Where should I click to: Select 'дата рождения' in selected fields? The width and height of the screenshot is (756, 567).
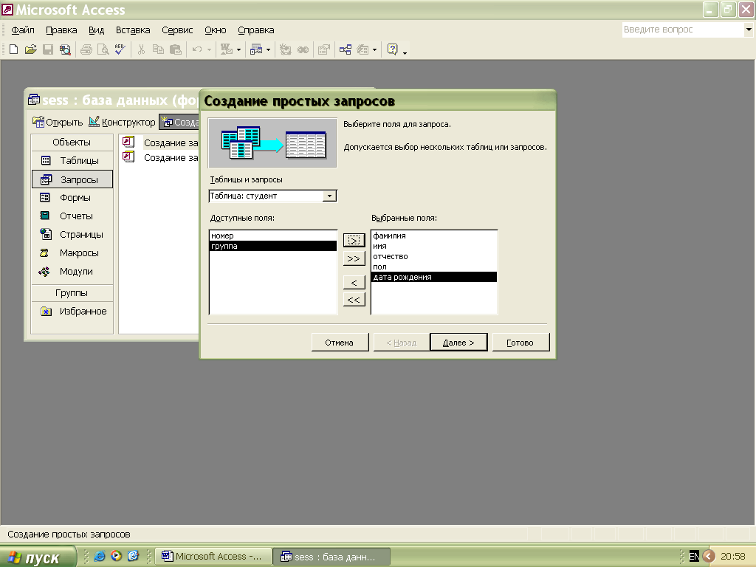tap(434, 278)
